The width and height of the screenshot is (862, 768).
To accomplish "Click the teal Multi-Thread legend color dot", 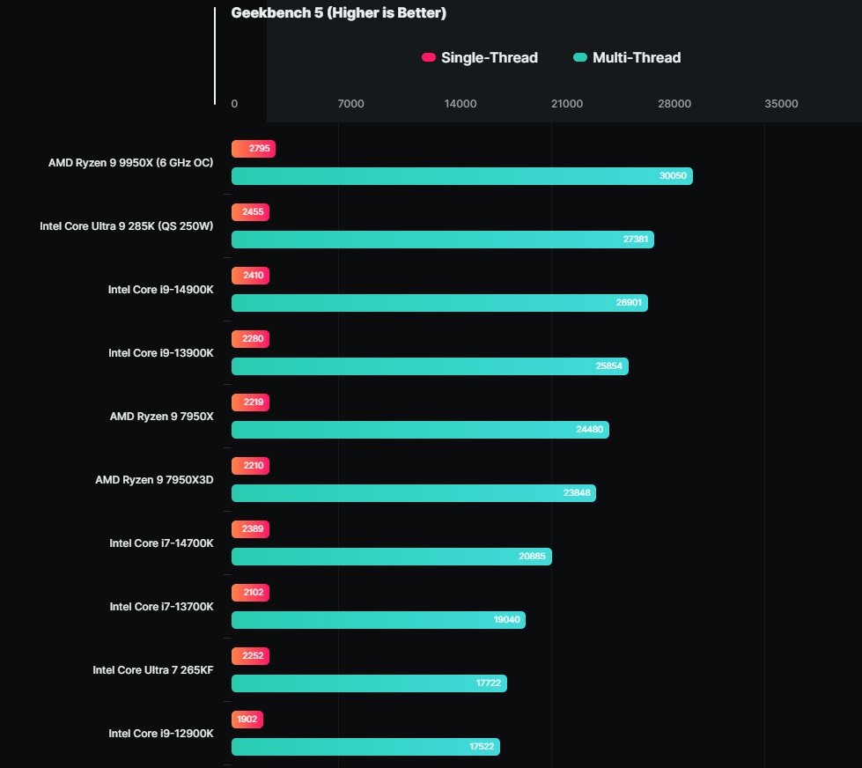I will (x=580, y=57).
